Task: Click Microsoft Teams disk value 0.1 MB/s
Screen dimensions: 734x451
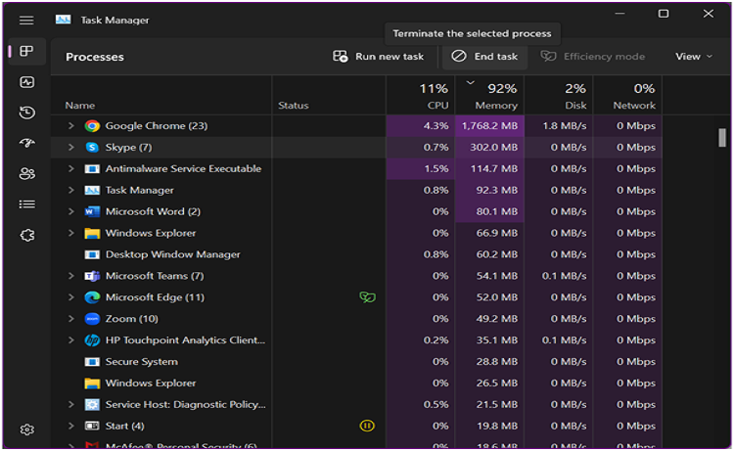Action: click(x=565, y=276)
